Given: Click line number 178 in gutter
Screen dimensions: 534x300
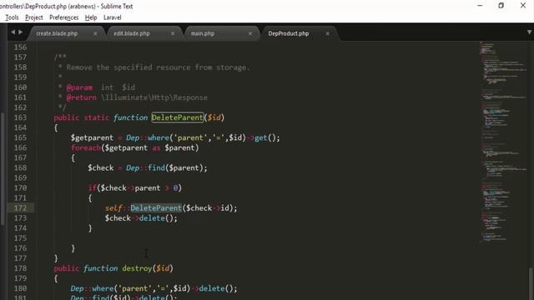Looking at the screenshot, I should [x=20, y=268].
